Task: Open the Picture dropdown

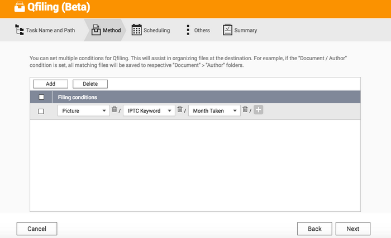Action: point(84,111)
